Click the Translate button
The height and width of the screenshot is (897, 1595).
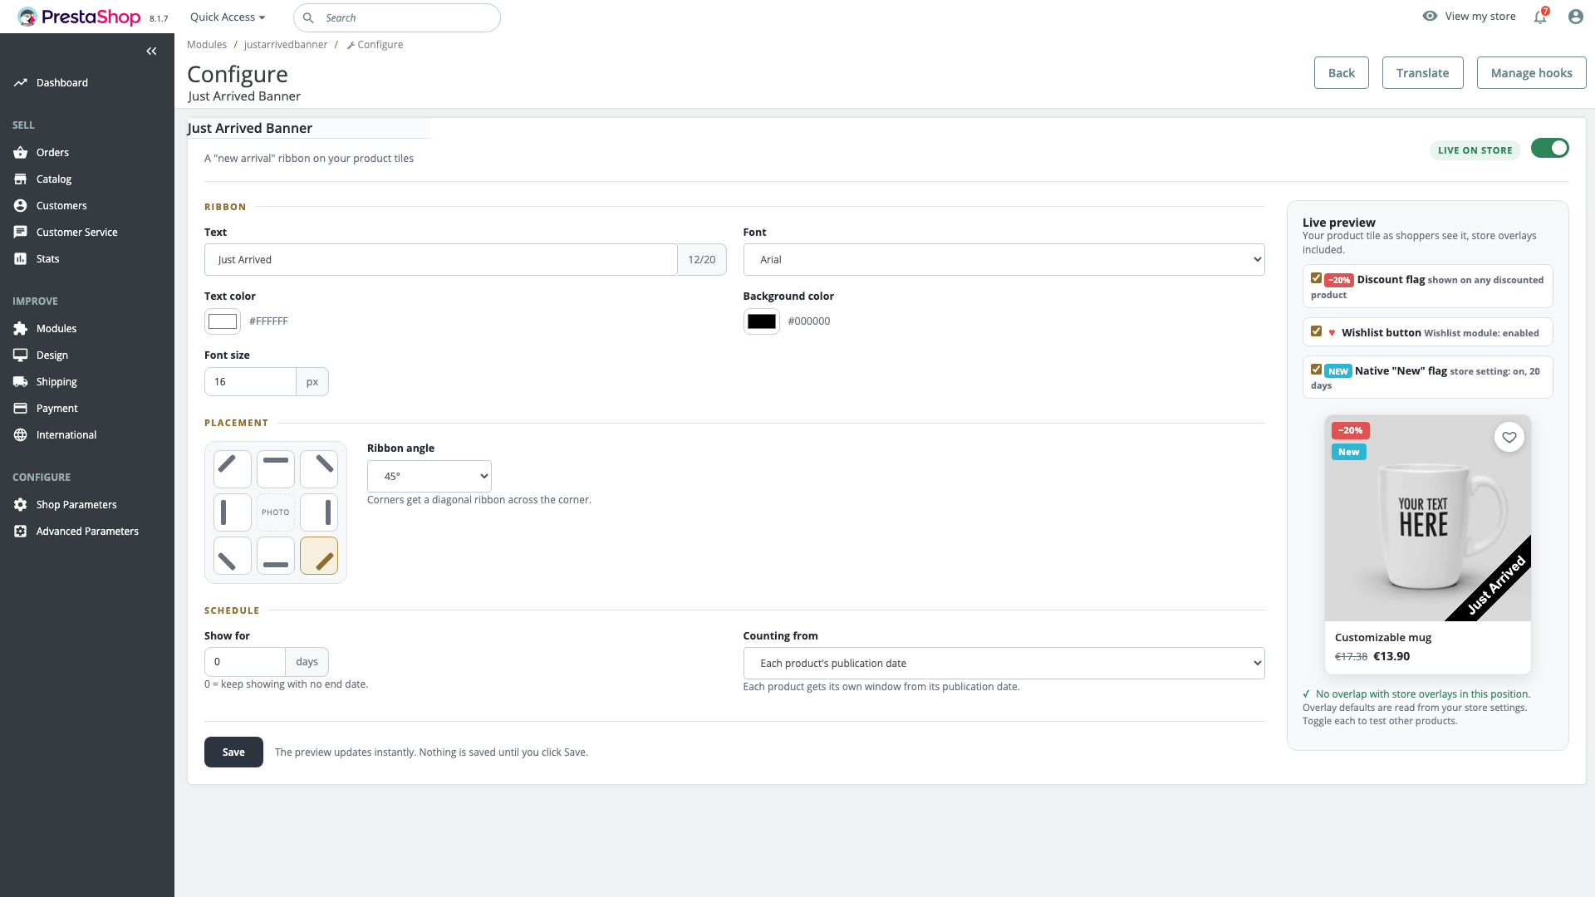(1423, 73)
